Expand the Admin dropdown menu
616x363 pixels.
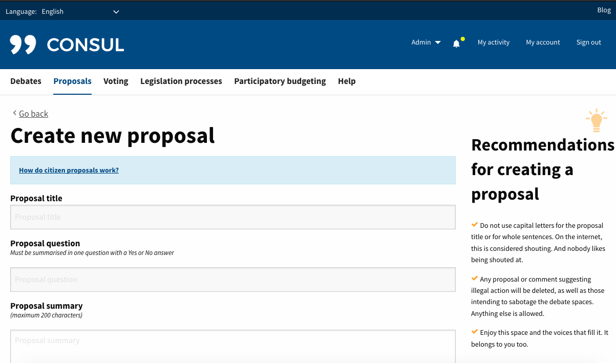[426, 42]
